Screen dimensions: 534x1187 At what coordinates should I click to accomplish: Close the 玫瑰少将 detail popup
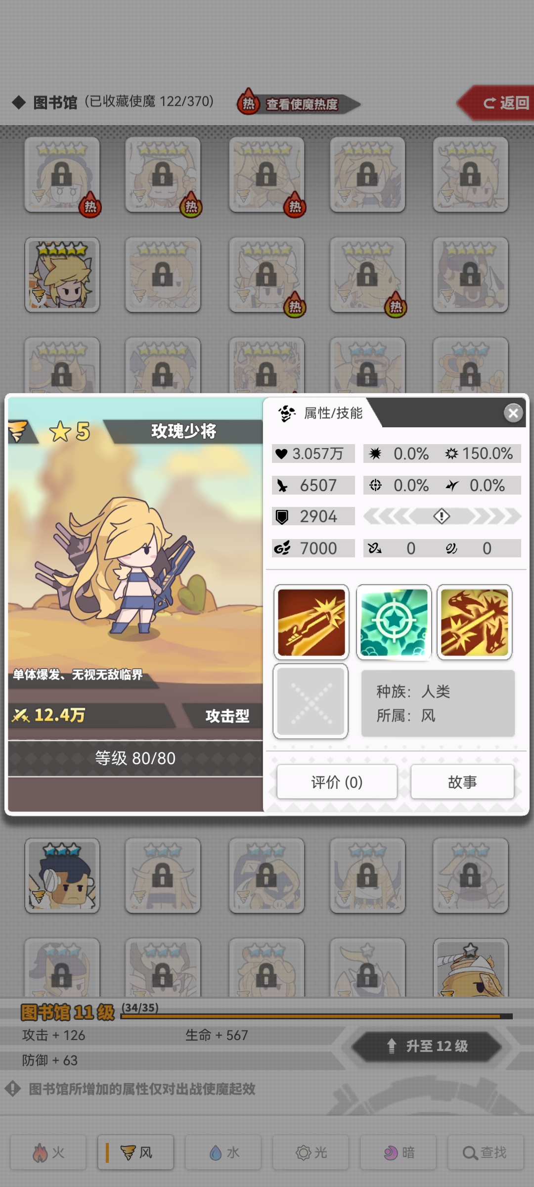pyautogui.click(x=513, y=412)
